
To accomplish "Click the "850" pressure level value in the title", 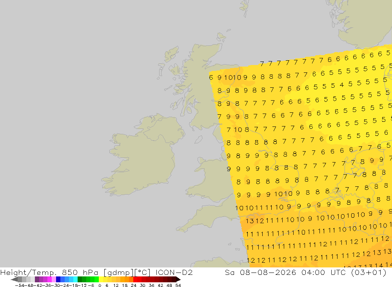I will (x=70, y=272).
